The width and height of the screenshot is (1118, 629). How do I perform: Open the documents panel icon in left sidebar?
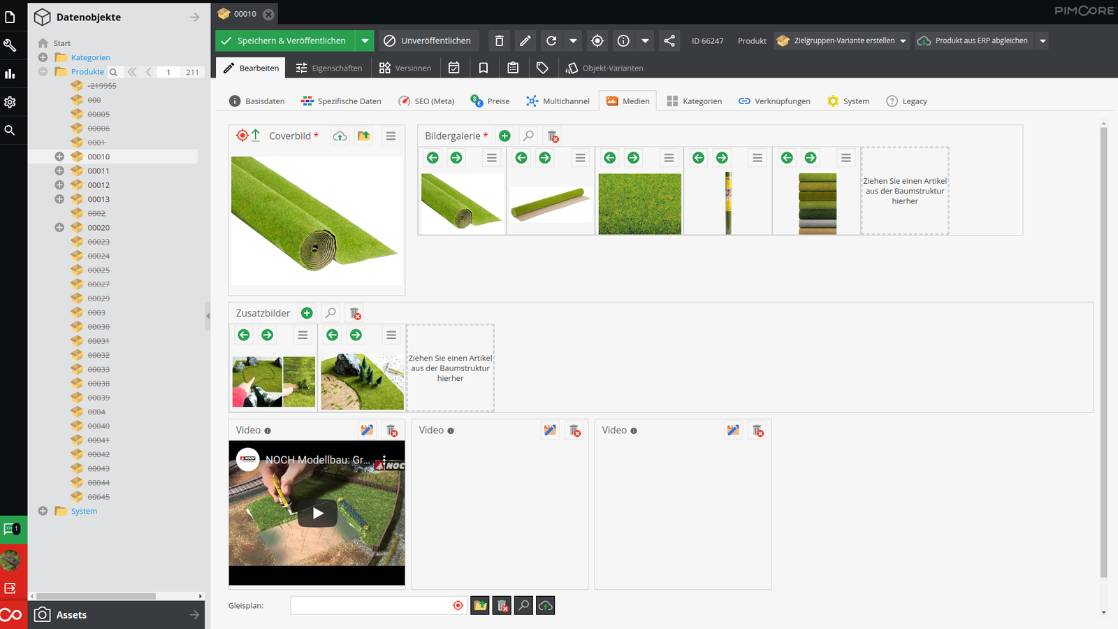(10, 17)
